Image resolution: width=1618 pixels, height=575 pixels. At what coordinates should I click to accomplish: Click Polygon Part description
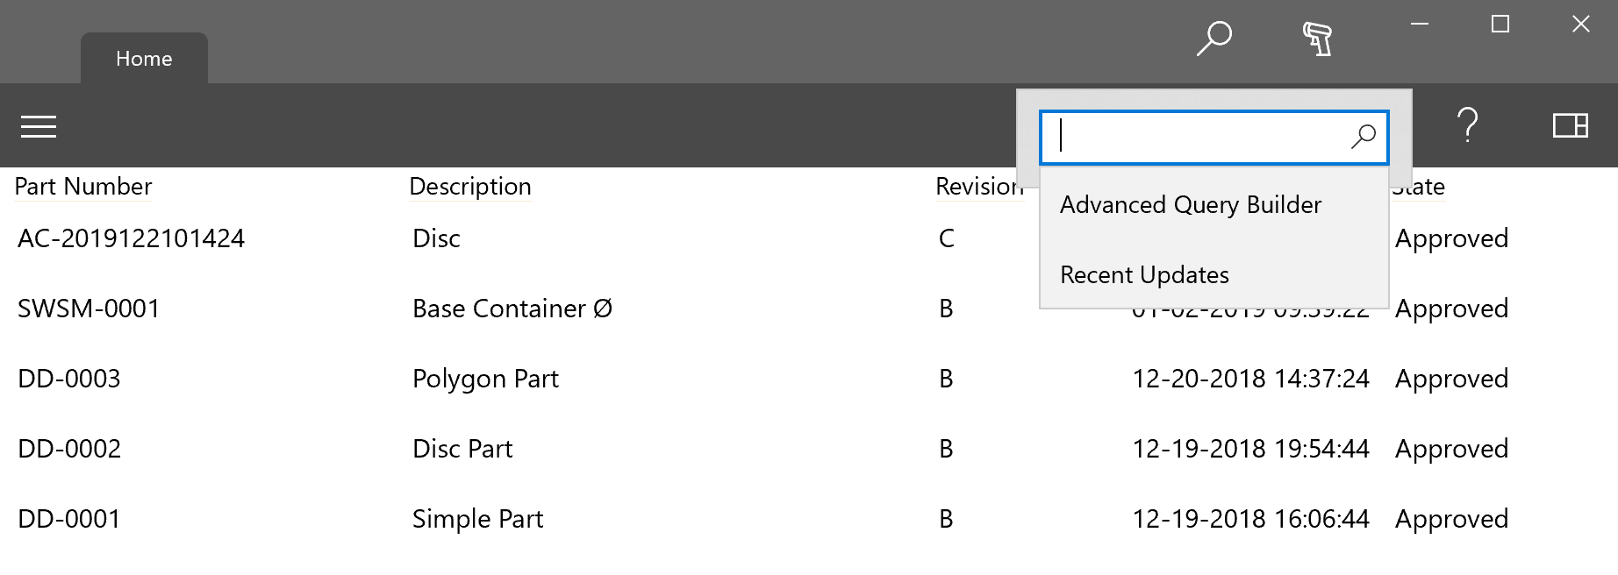485,380
